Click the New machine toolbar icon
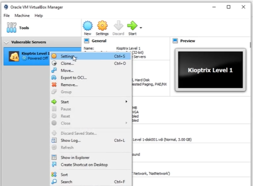The height and width of the screenshot is (186, 253). point(88,26)
